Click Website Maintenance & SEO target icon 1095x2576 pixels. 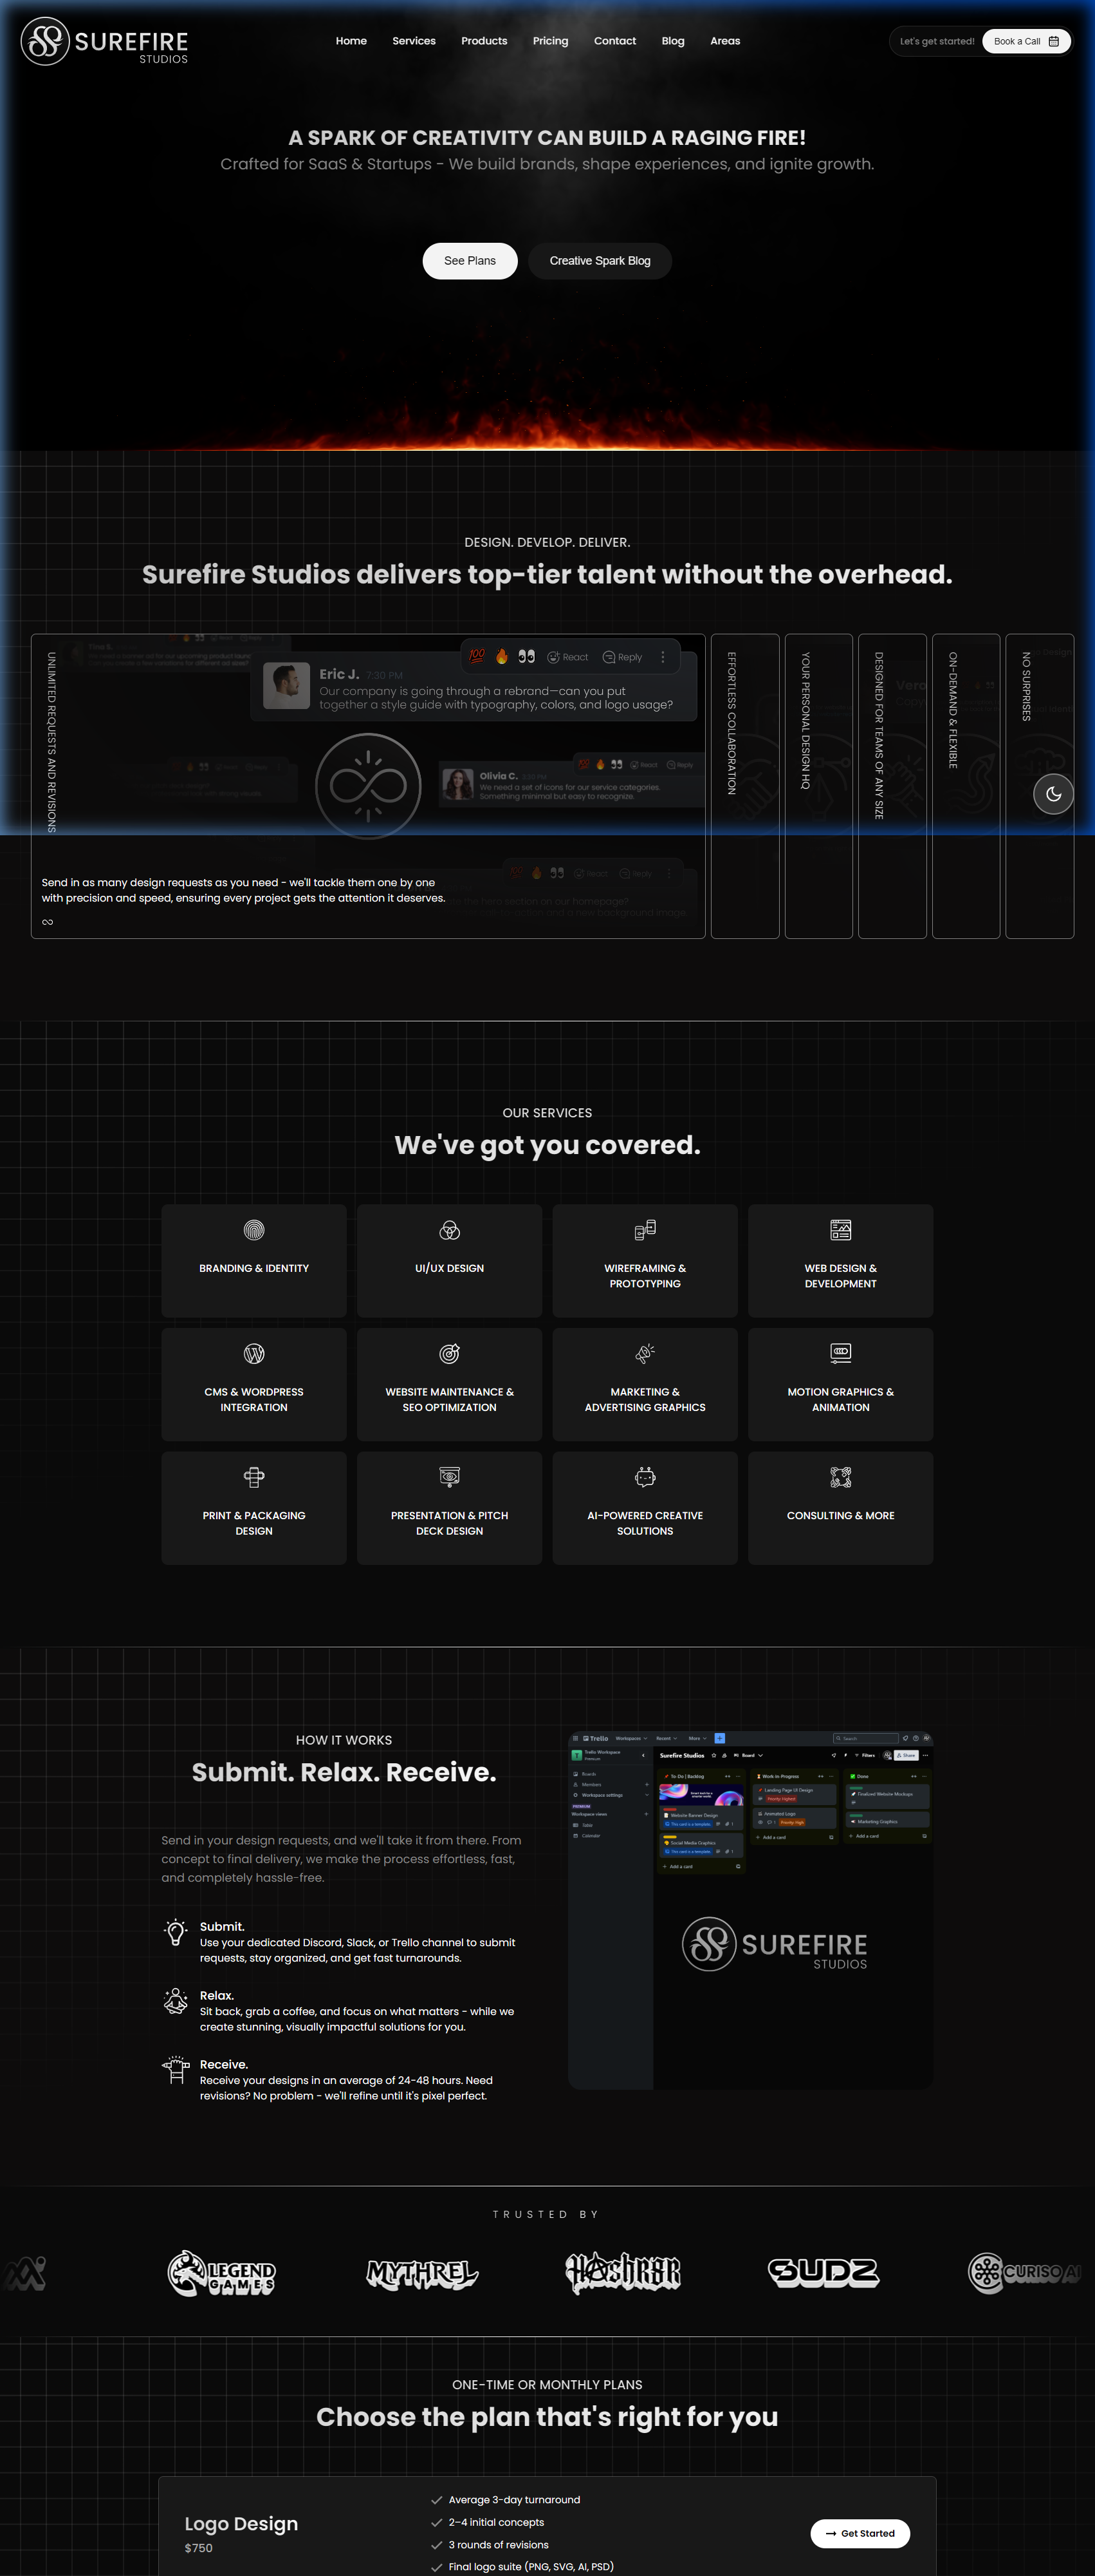pos(450,1353)
